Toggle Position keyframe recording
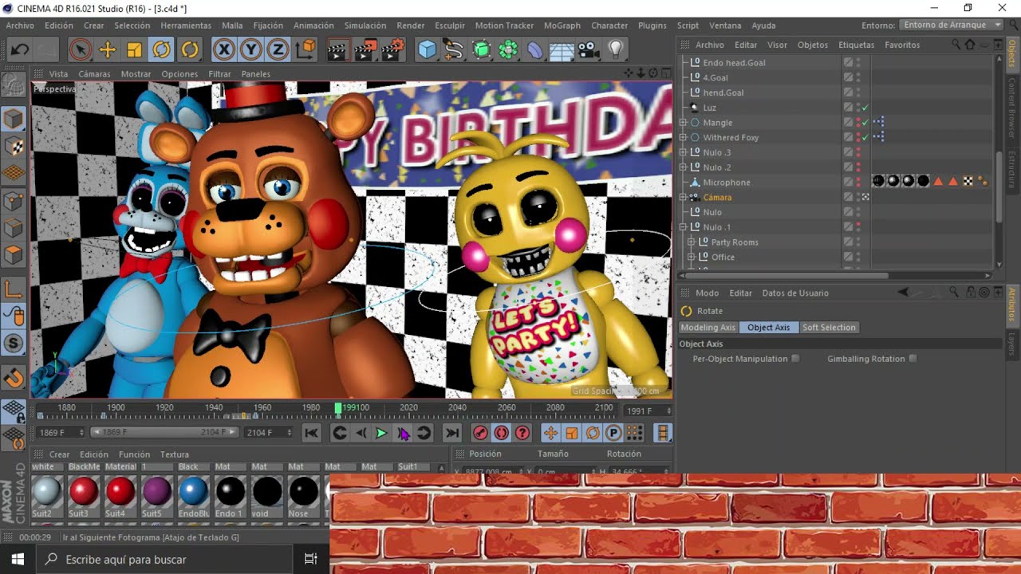 click(x=550, y=433)
